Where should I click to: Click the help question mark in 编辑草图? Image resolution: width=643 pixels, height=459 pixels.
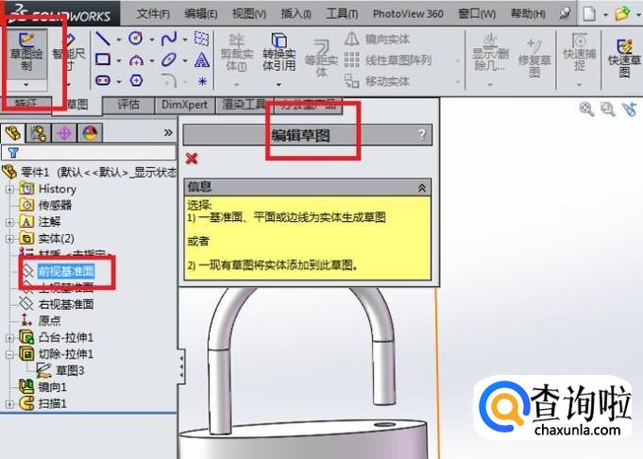(421, 135)
